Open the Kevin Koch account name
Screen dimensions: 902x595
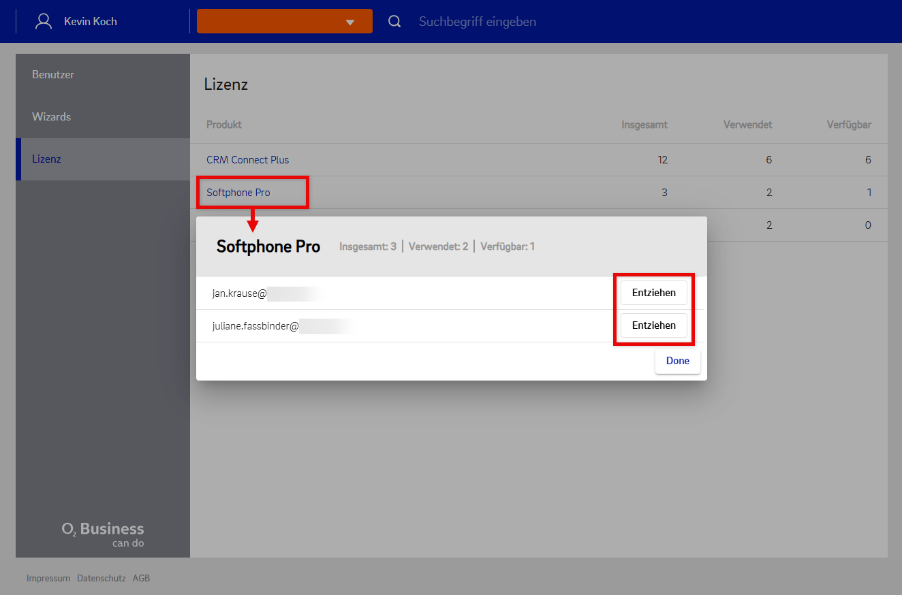coord(90,21)
